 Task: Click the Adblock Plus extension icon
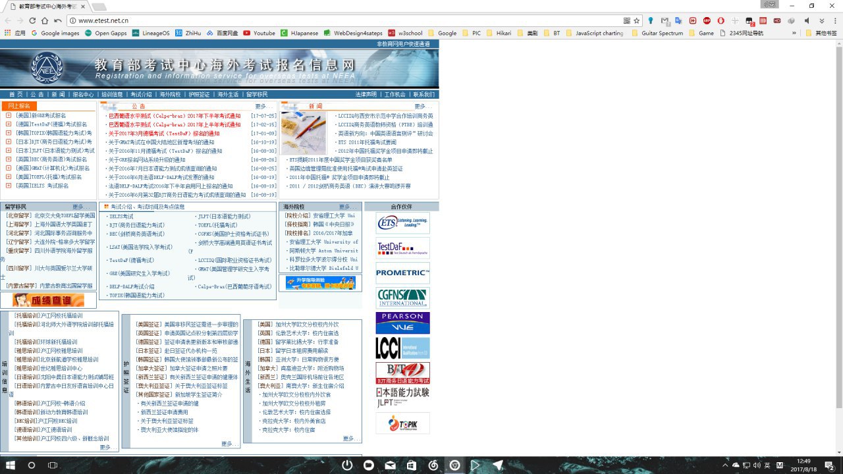tap(707, 20)
